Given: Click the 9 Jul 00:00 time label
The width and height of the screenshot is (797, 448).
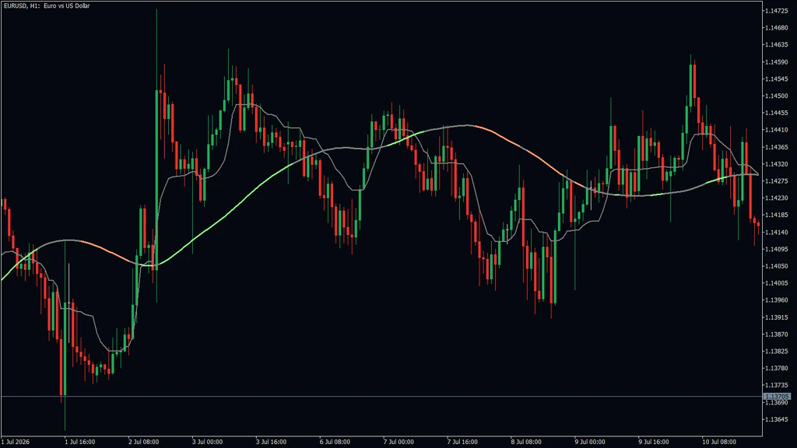Looking at the screenshot, I should 590,442.
